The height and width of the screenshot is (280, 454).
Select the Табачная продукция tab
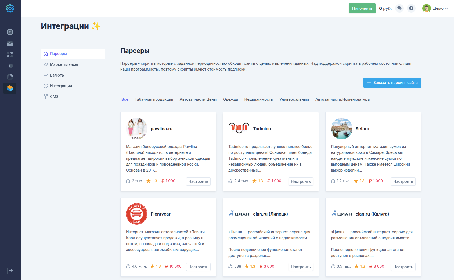click(x=154, y=99)
